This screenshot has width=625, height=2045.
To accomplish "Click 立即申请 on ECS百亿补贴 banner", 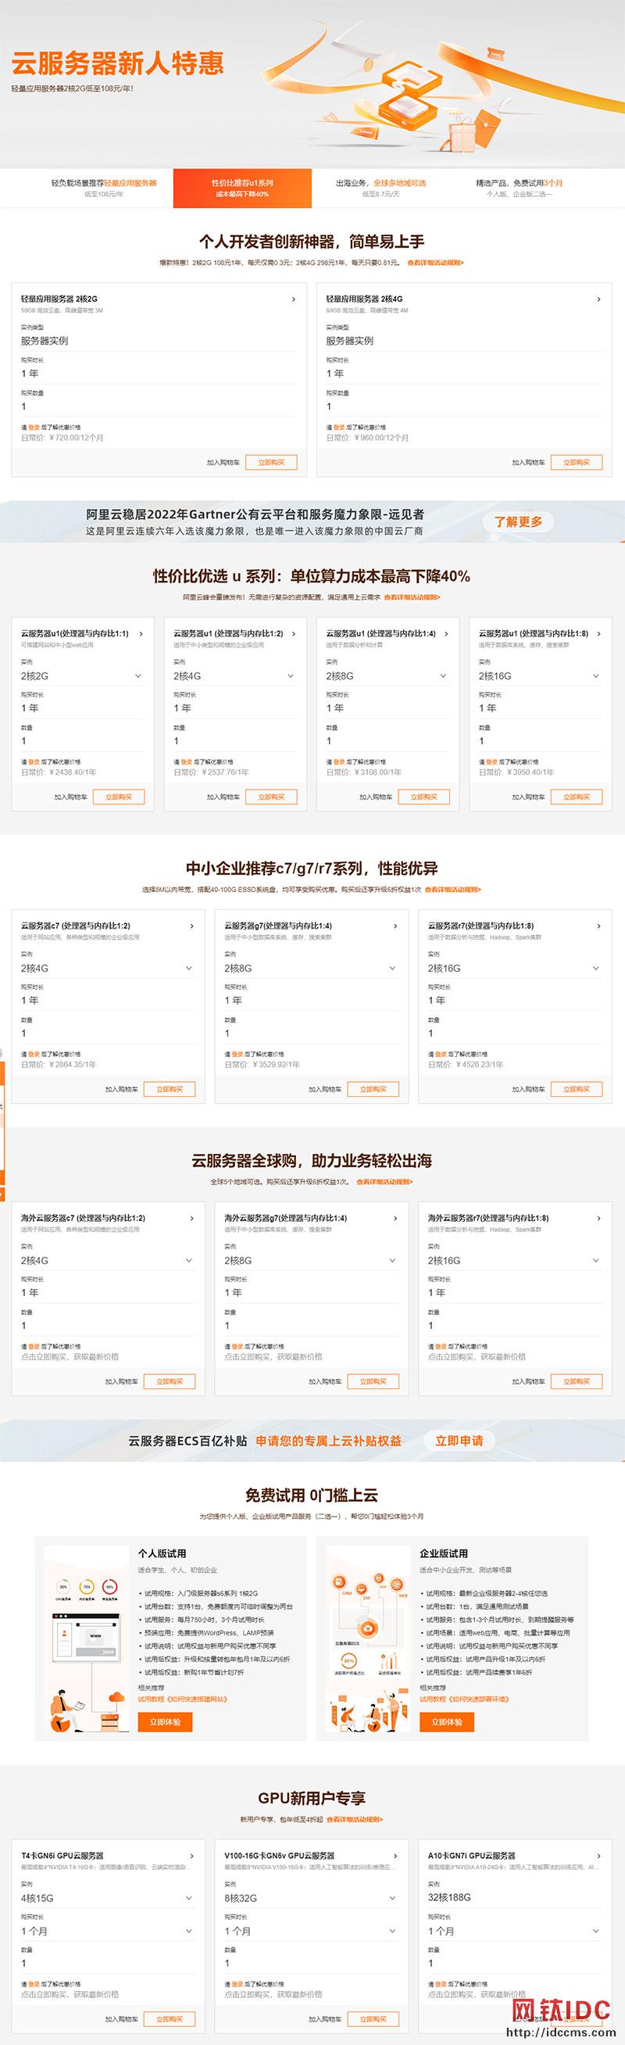I will click(459, 1440).
